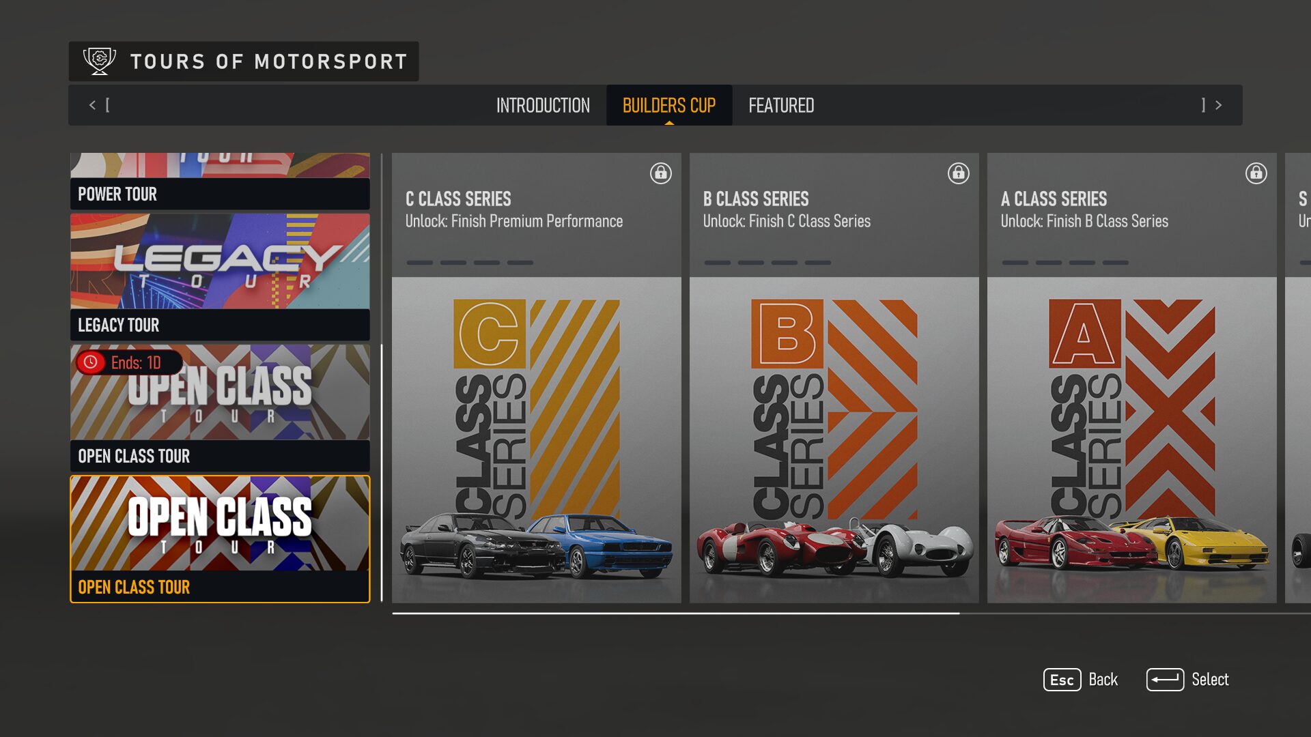Open the Featured tab
The width and height of the screenshot is (1311, 737).
point(781,106)
